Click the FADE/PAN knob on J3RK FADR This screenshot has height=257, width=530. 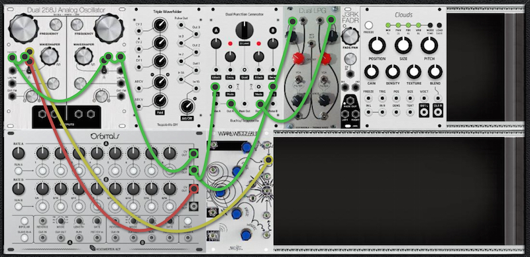pyautogui.click(x=350, y=36)
